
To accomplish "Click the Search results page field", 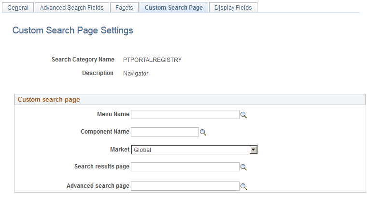I will pos(185,167).
